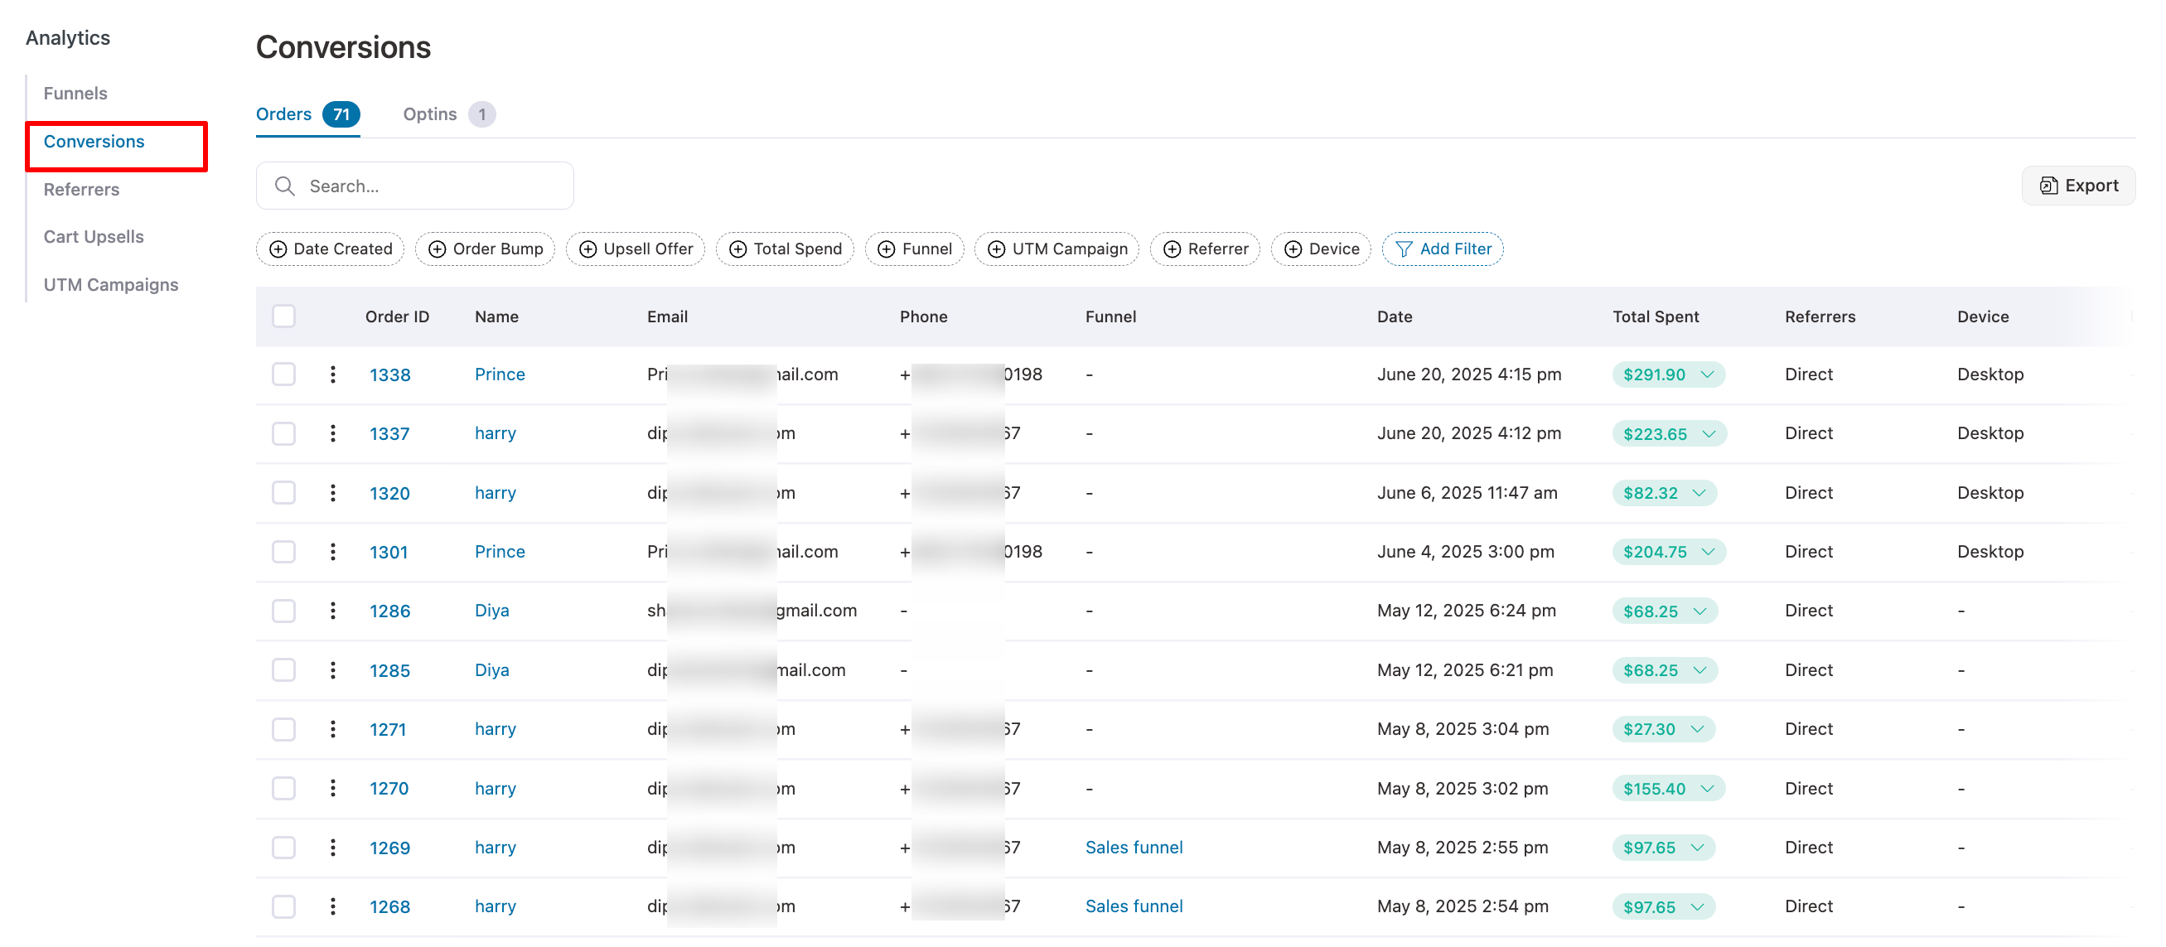Image resolution: width=2166 pixels, height=947 pixels.
Task: Open Cart Upsells in Analytics sidebar
Action: point(94,237)
